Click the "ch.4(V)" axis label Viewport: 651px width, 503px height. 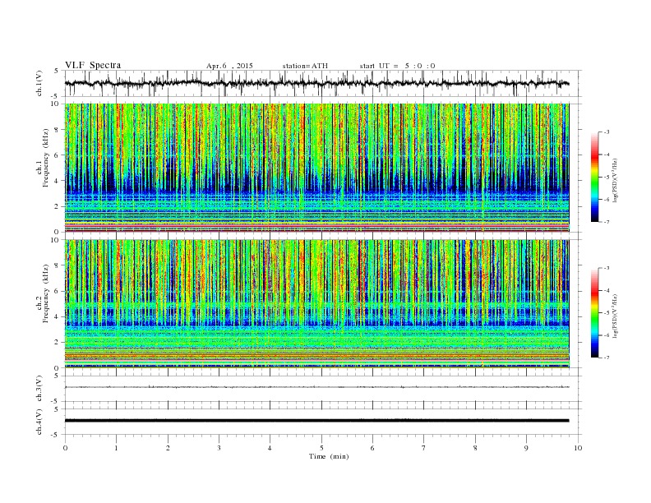tap(39, 422)
